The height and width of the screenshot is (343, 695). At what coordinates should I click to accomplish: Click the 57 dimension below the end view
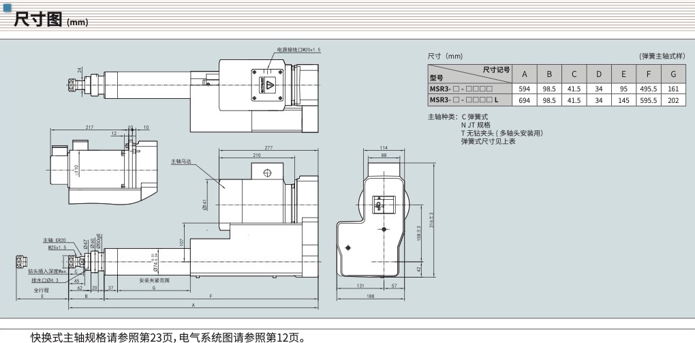pyautogui.click(x=395, y=286)
